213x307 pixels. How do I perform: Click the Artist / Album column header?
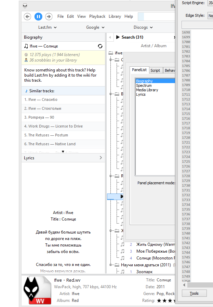[x=154, y=46]
